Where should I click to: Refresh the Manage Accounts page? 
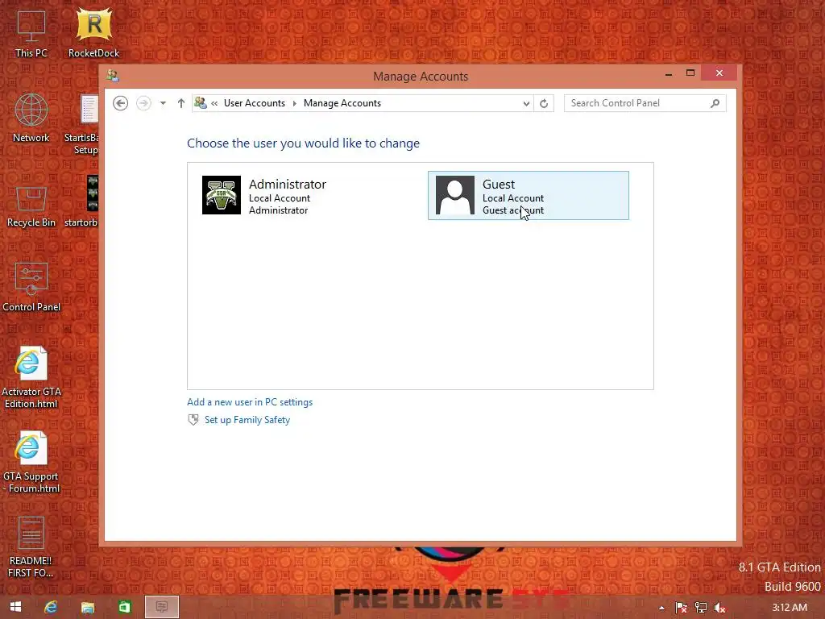point(544,104)
